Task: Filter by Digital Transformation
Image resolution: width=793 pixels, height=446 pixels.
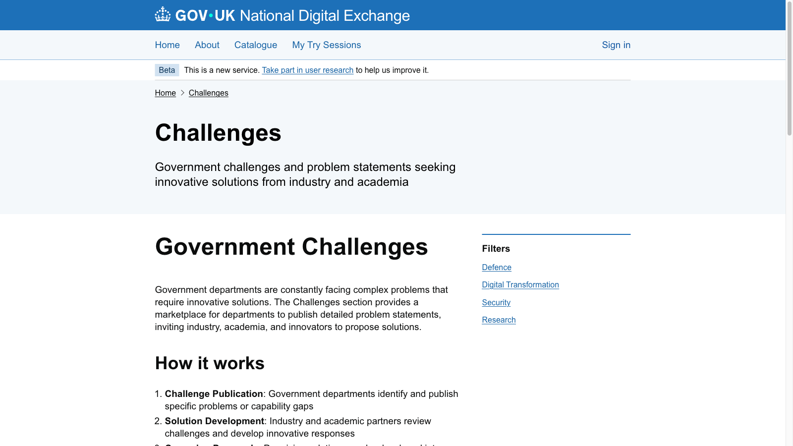Action: click(520, 285)
